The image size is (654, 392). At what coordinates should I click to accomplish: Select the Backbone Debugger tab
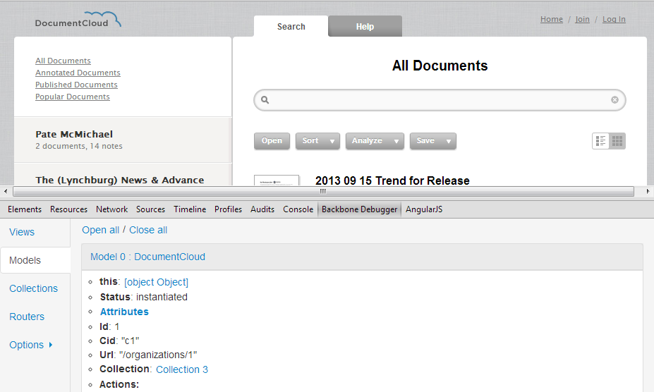[x=360, y=209]
